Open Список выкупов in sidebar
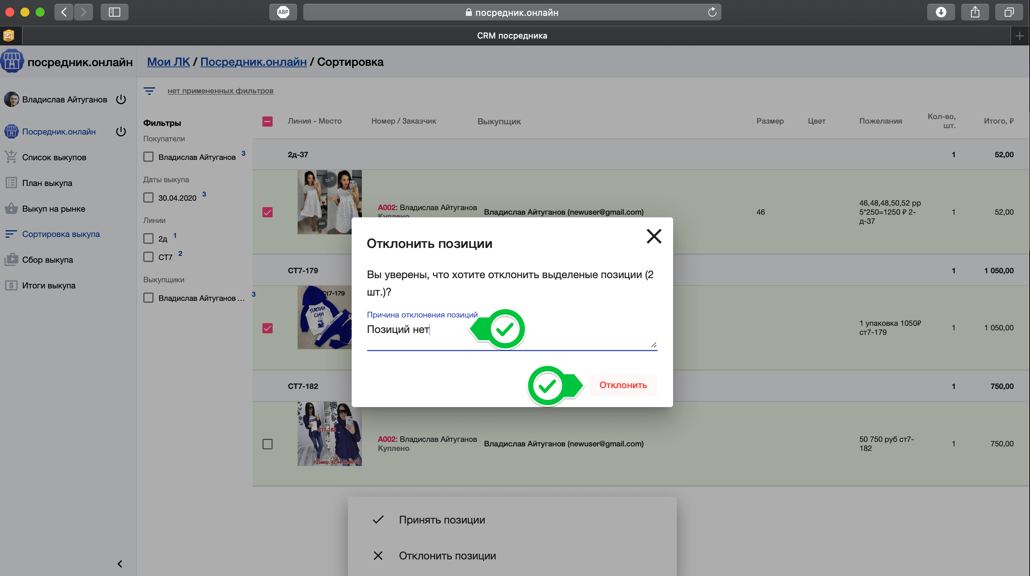This screenshot has height=576, width=1030. click(x=54, y=157)
